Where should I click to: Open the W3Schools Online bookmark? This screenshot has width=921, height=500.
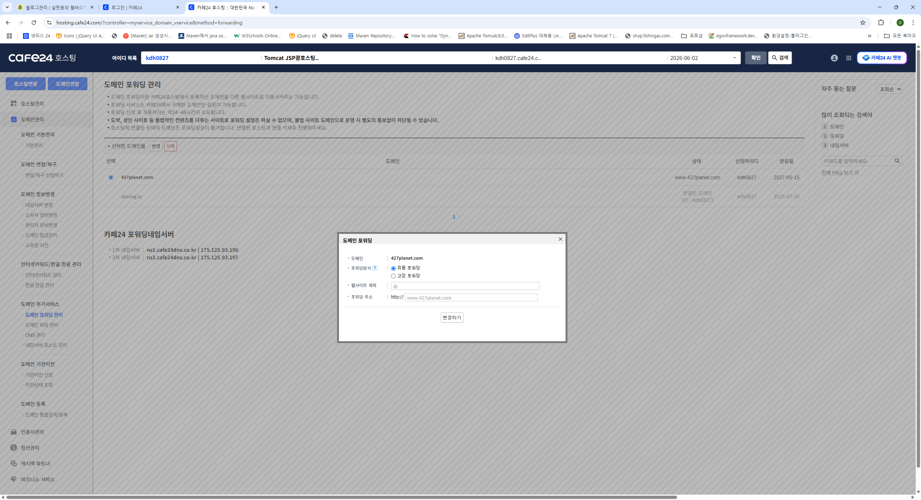coord(258,36)
